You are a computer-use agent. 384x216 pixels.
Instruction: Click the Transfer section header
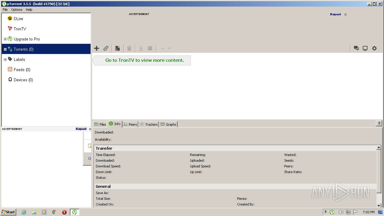pos(235,148)
